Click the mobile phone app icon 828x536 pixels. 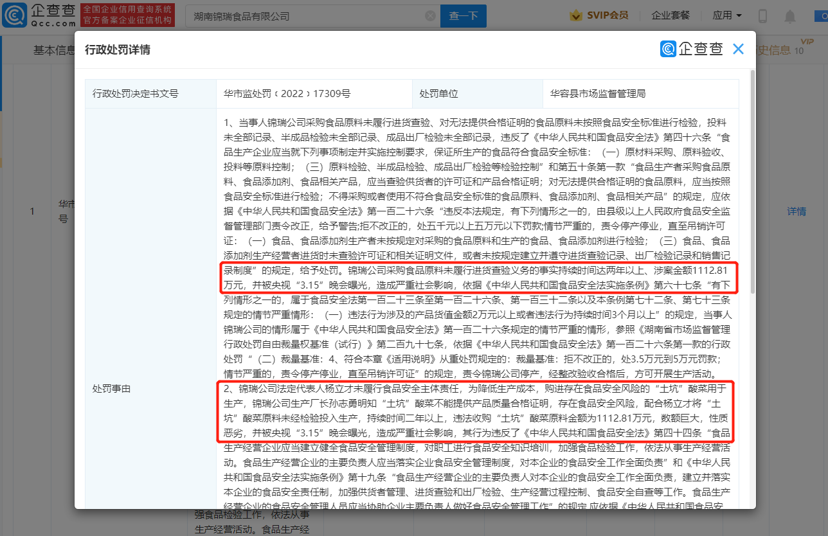click(763, 16)
